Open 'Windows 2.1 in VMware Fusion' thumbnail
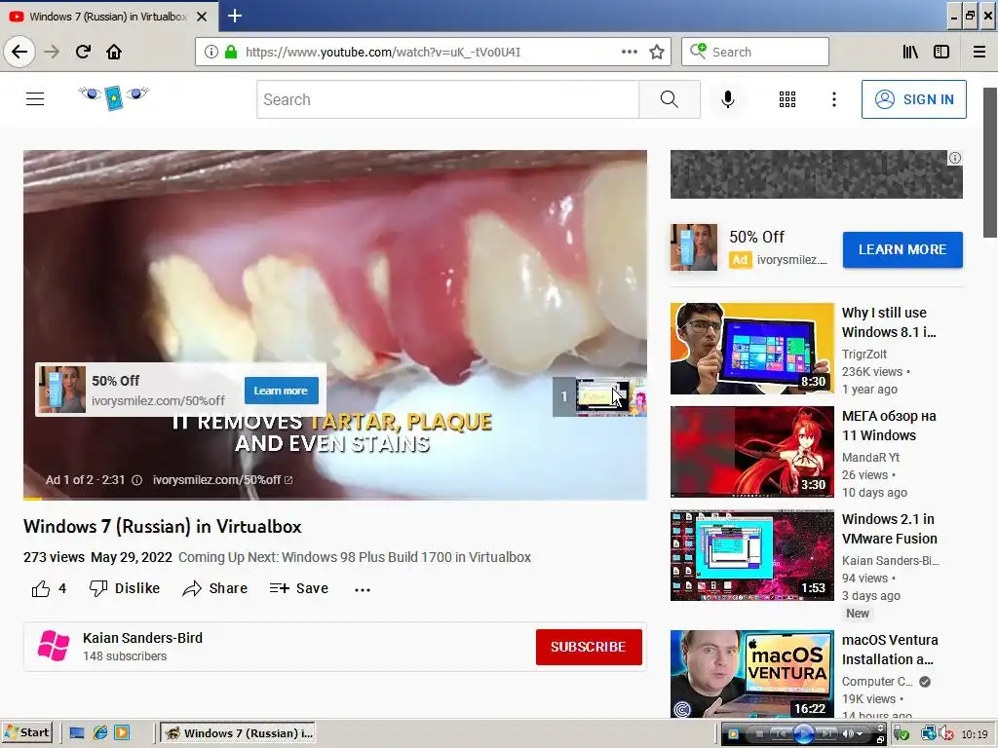Image resolution: width=998 pixels, height=748 pixels. 751,555
